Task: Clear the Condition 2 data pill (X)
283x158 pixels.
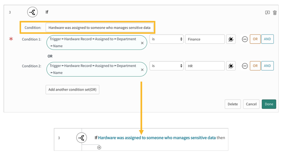Action: [x=142, y=70]
